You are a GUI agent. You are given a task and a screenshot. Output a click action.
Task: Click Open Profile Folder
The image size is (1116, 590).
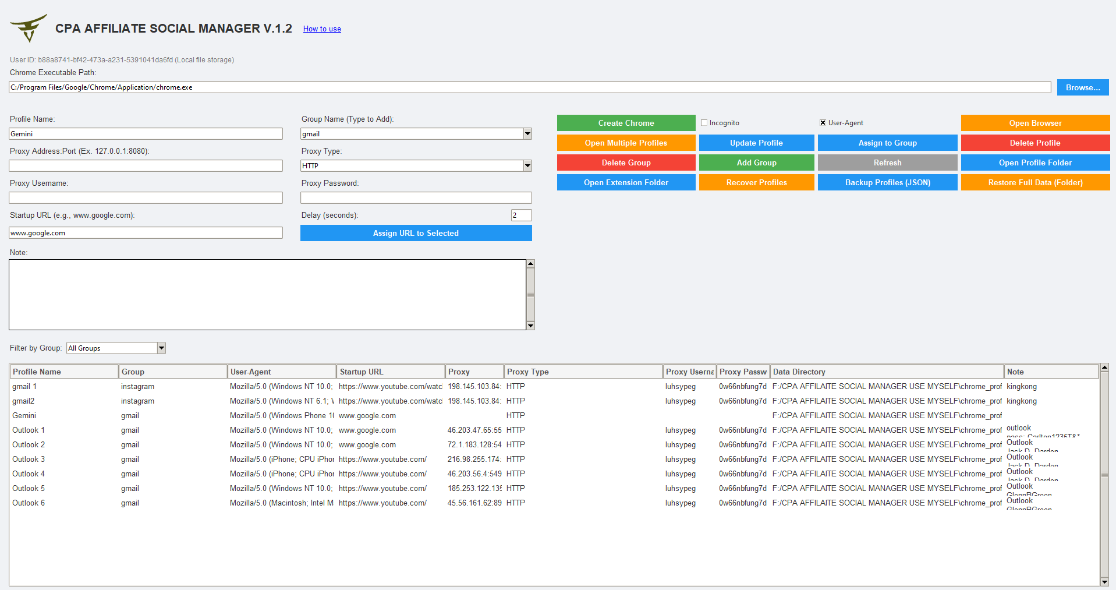pos(1035,162)
